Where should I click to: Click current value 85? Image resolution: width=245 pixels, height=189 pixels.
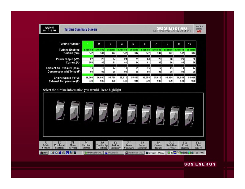pos(156,62)
